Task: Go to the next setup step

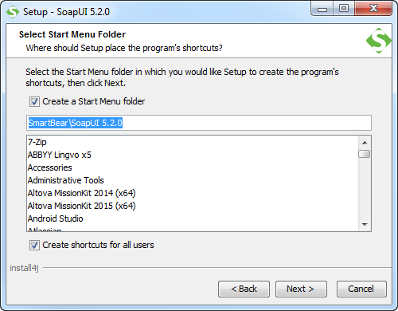Action: coord(301,289)
